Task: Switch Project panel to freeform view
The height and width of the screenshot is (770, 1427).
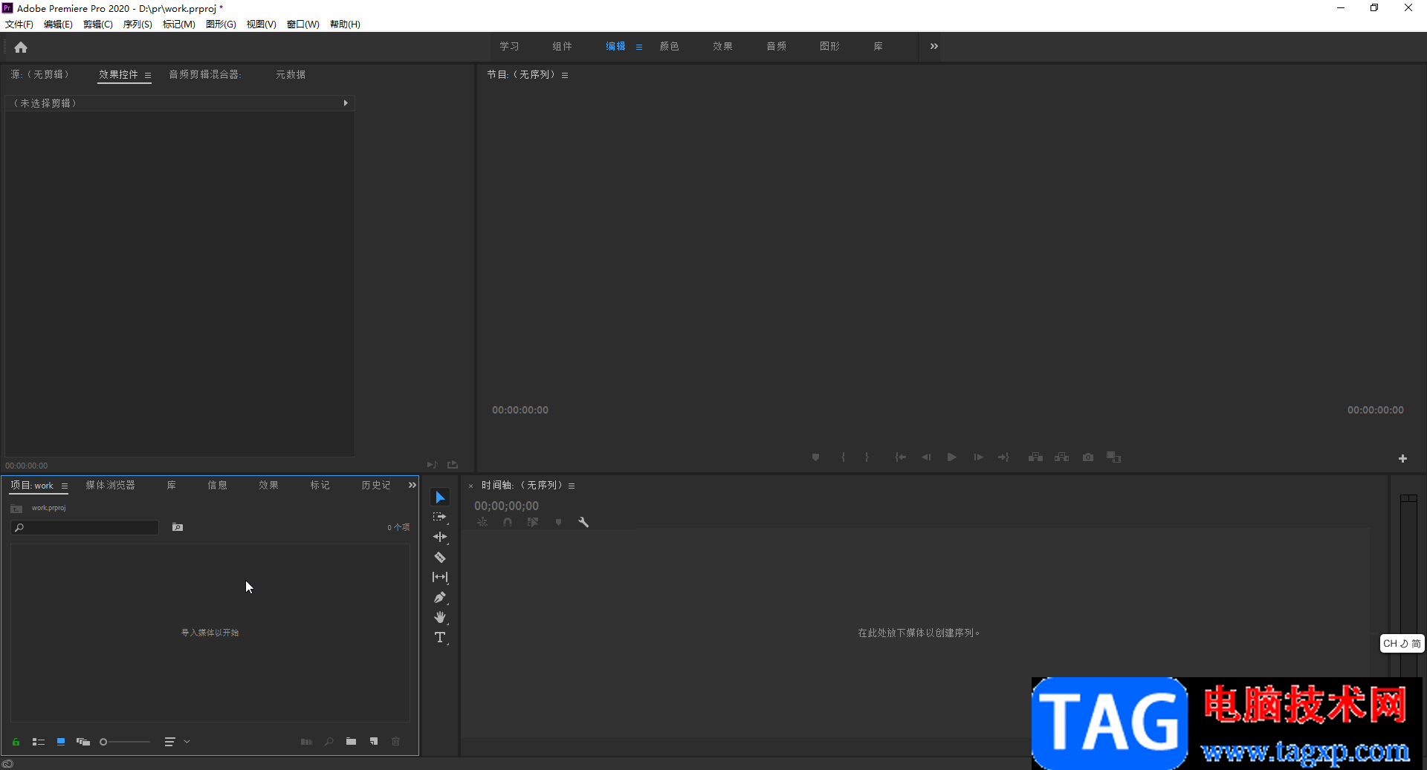Action: (x=83, y=741)
